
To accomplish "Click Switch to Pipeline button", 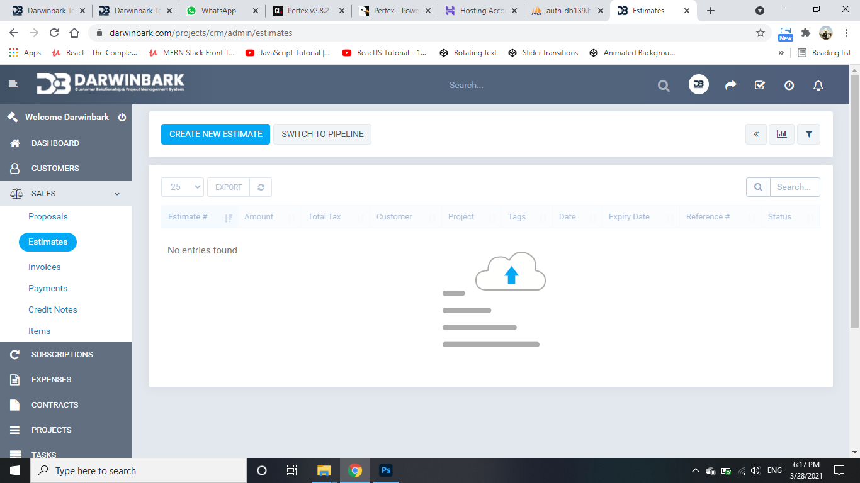I will point(322,134).
